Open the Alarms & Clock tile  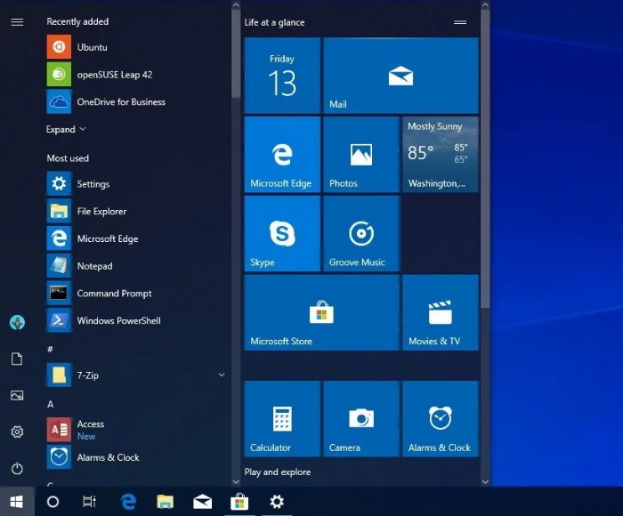click(x=441, y=419)
